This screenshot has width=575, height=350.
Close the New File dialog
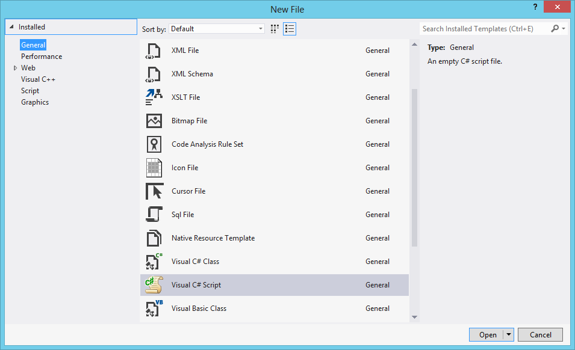pos(557,7)
